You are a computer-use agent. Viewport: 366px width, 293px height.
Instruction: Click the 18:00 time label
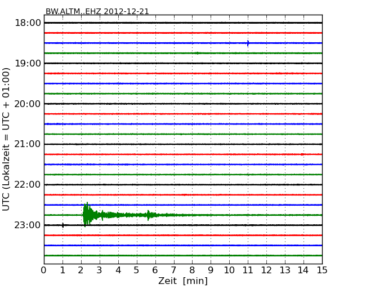tap(28, 23)
